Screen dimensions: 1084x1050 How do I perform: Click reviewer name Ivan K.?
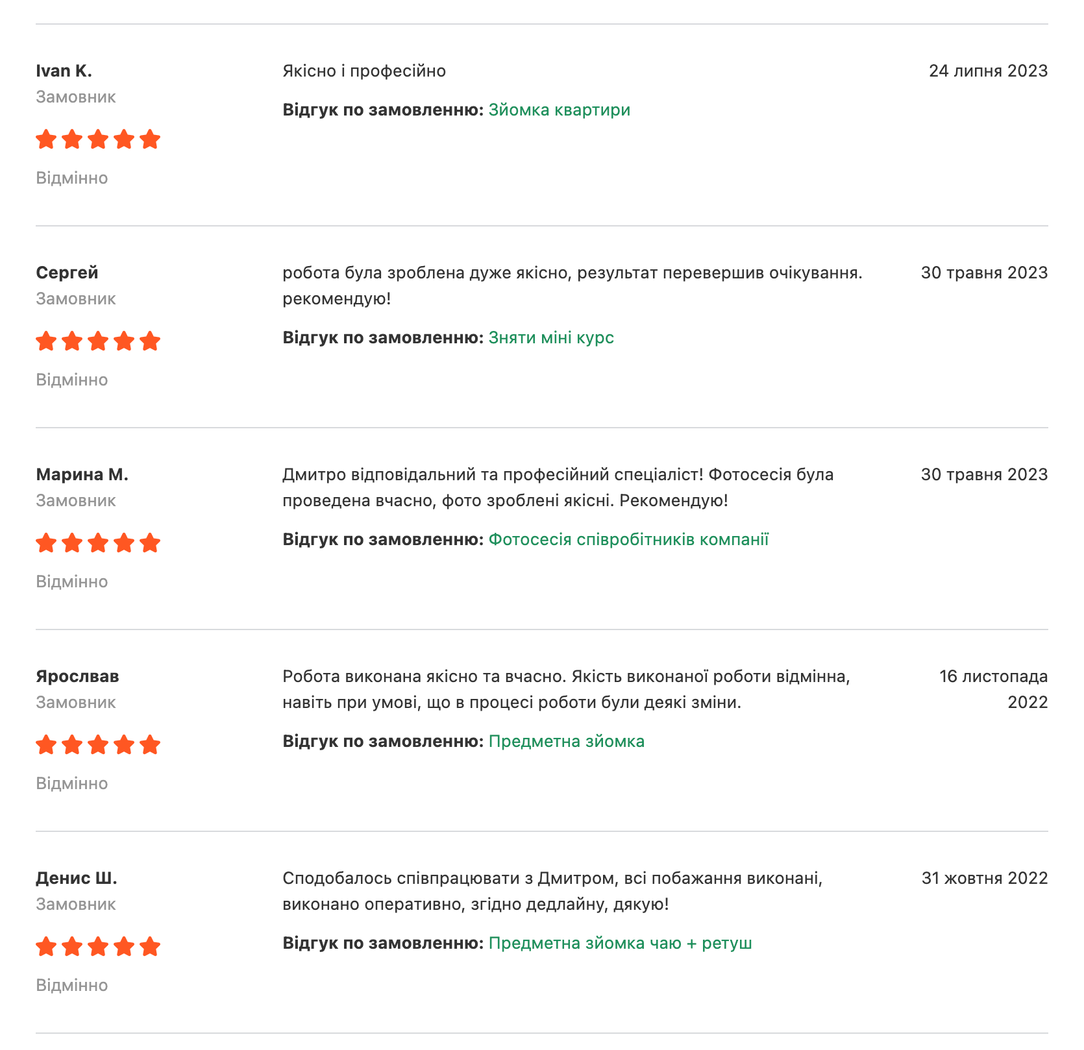point(64,71)
